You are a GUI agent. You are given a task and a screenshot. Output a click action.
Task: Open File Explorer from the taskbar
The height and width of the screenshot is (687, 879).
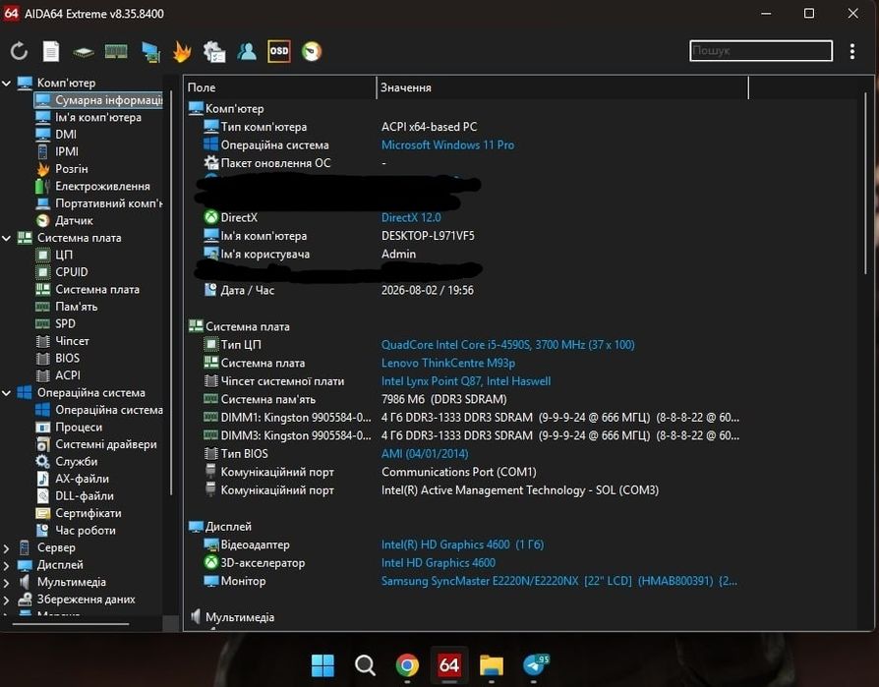coord(492,665)
